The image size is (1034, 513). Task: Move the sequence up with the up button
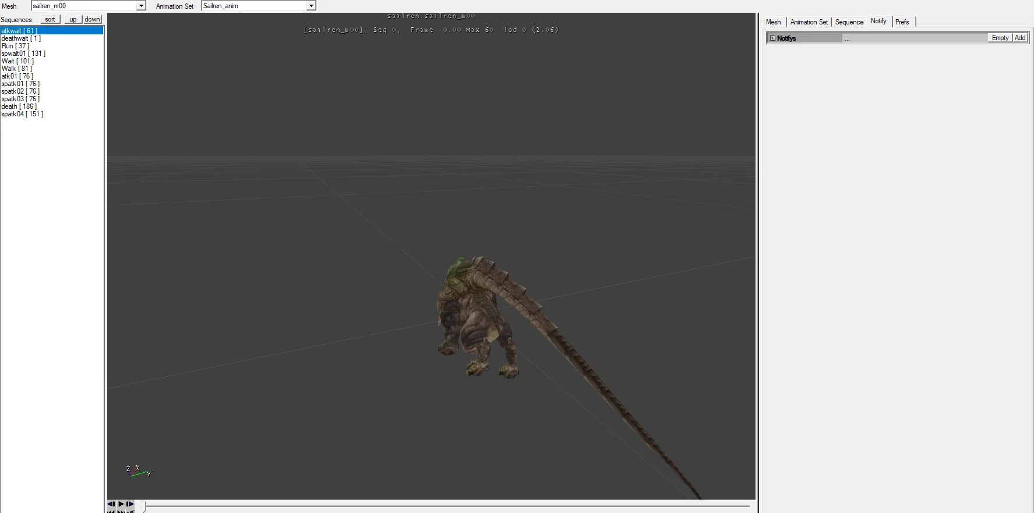pos(73,19)
